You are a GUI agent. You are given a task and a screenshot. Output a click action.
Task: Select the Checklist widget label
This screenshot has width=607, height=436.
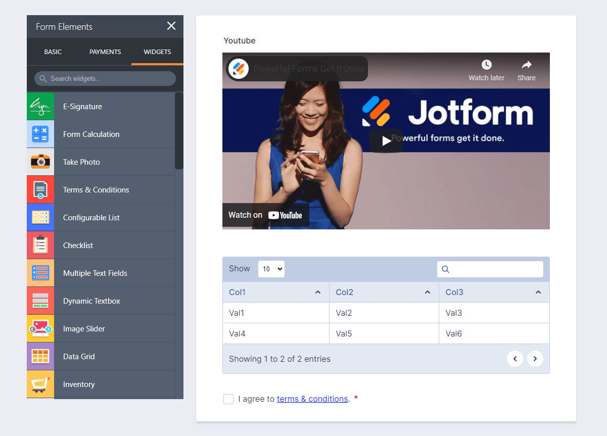(x=78, y=245)
